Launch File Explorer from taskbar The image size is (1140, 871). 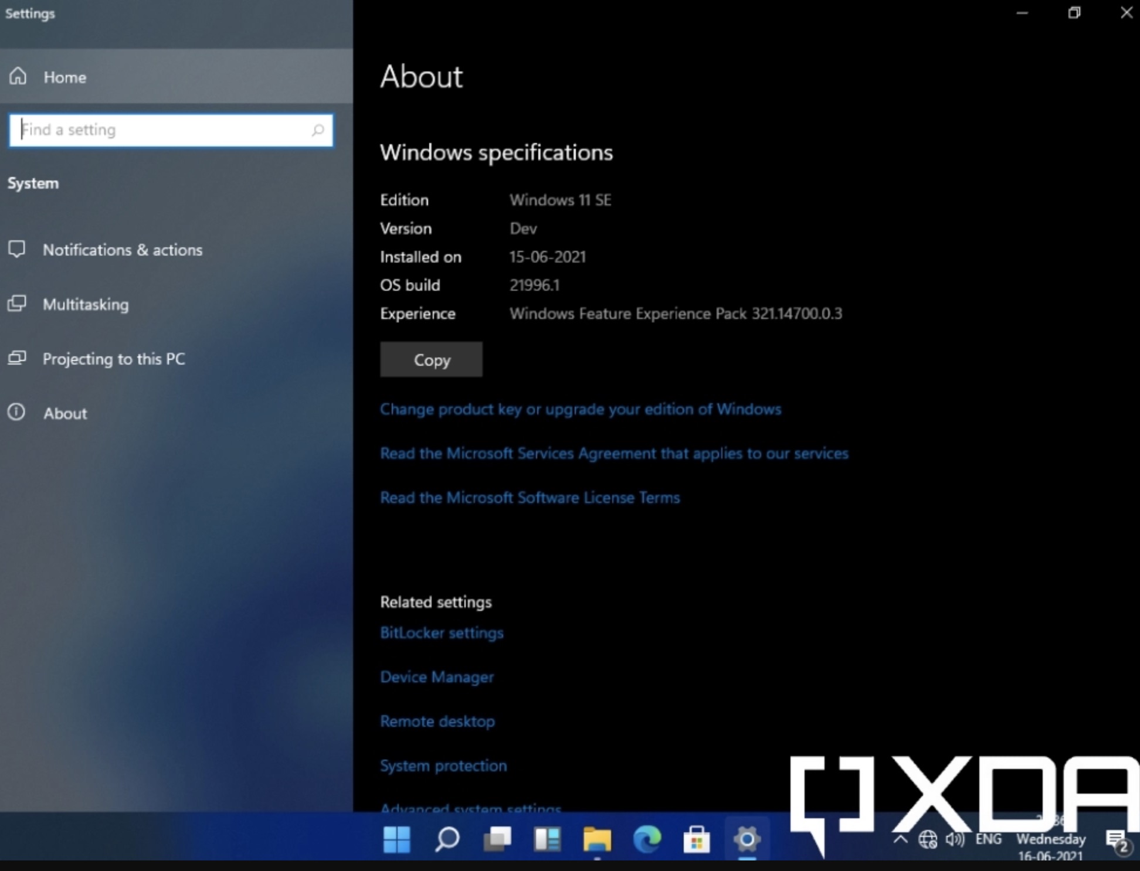pos(597,839)
